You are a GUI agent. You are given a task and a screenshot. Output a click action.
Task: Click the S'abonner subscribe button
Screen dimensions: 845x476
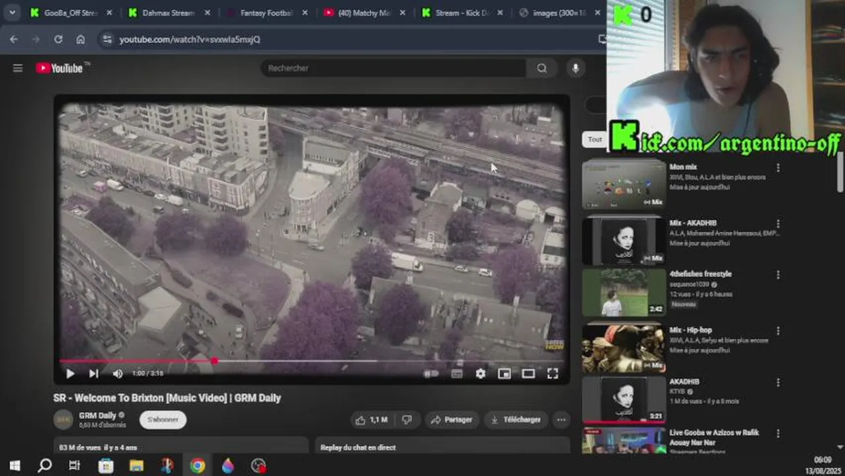[163, 420]
